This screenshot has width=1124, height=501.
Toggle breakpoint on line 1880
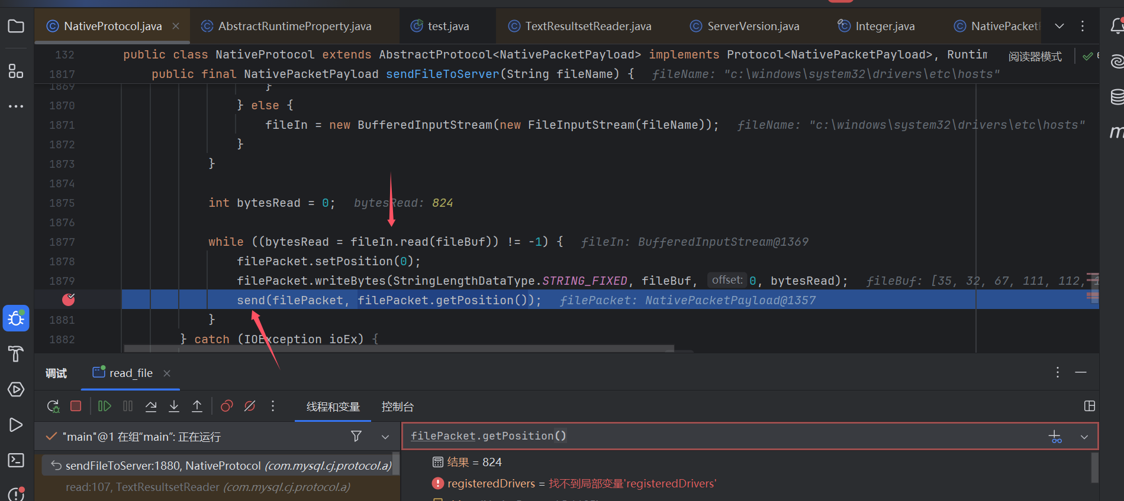coord(69,300)
